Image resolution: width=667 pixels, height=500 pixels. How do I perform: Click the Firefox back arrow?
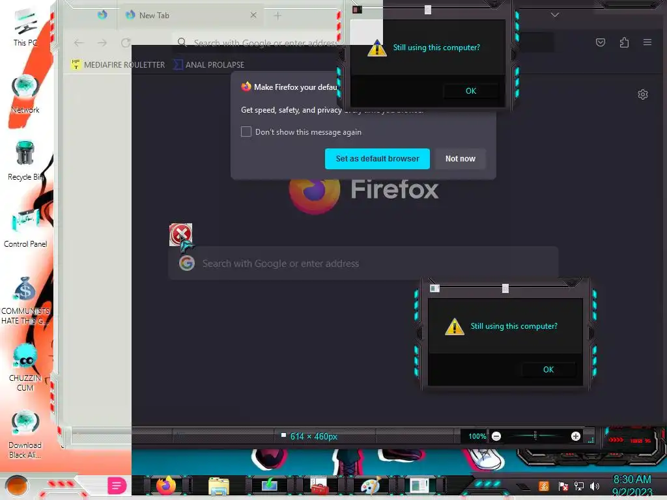(x=79, y=43)
